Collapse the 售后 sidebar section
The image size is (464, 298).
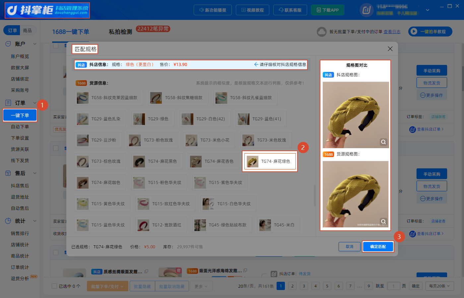click(x=34, y=173)
